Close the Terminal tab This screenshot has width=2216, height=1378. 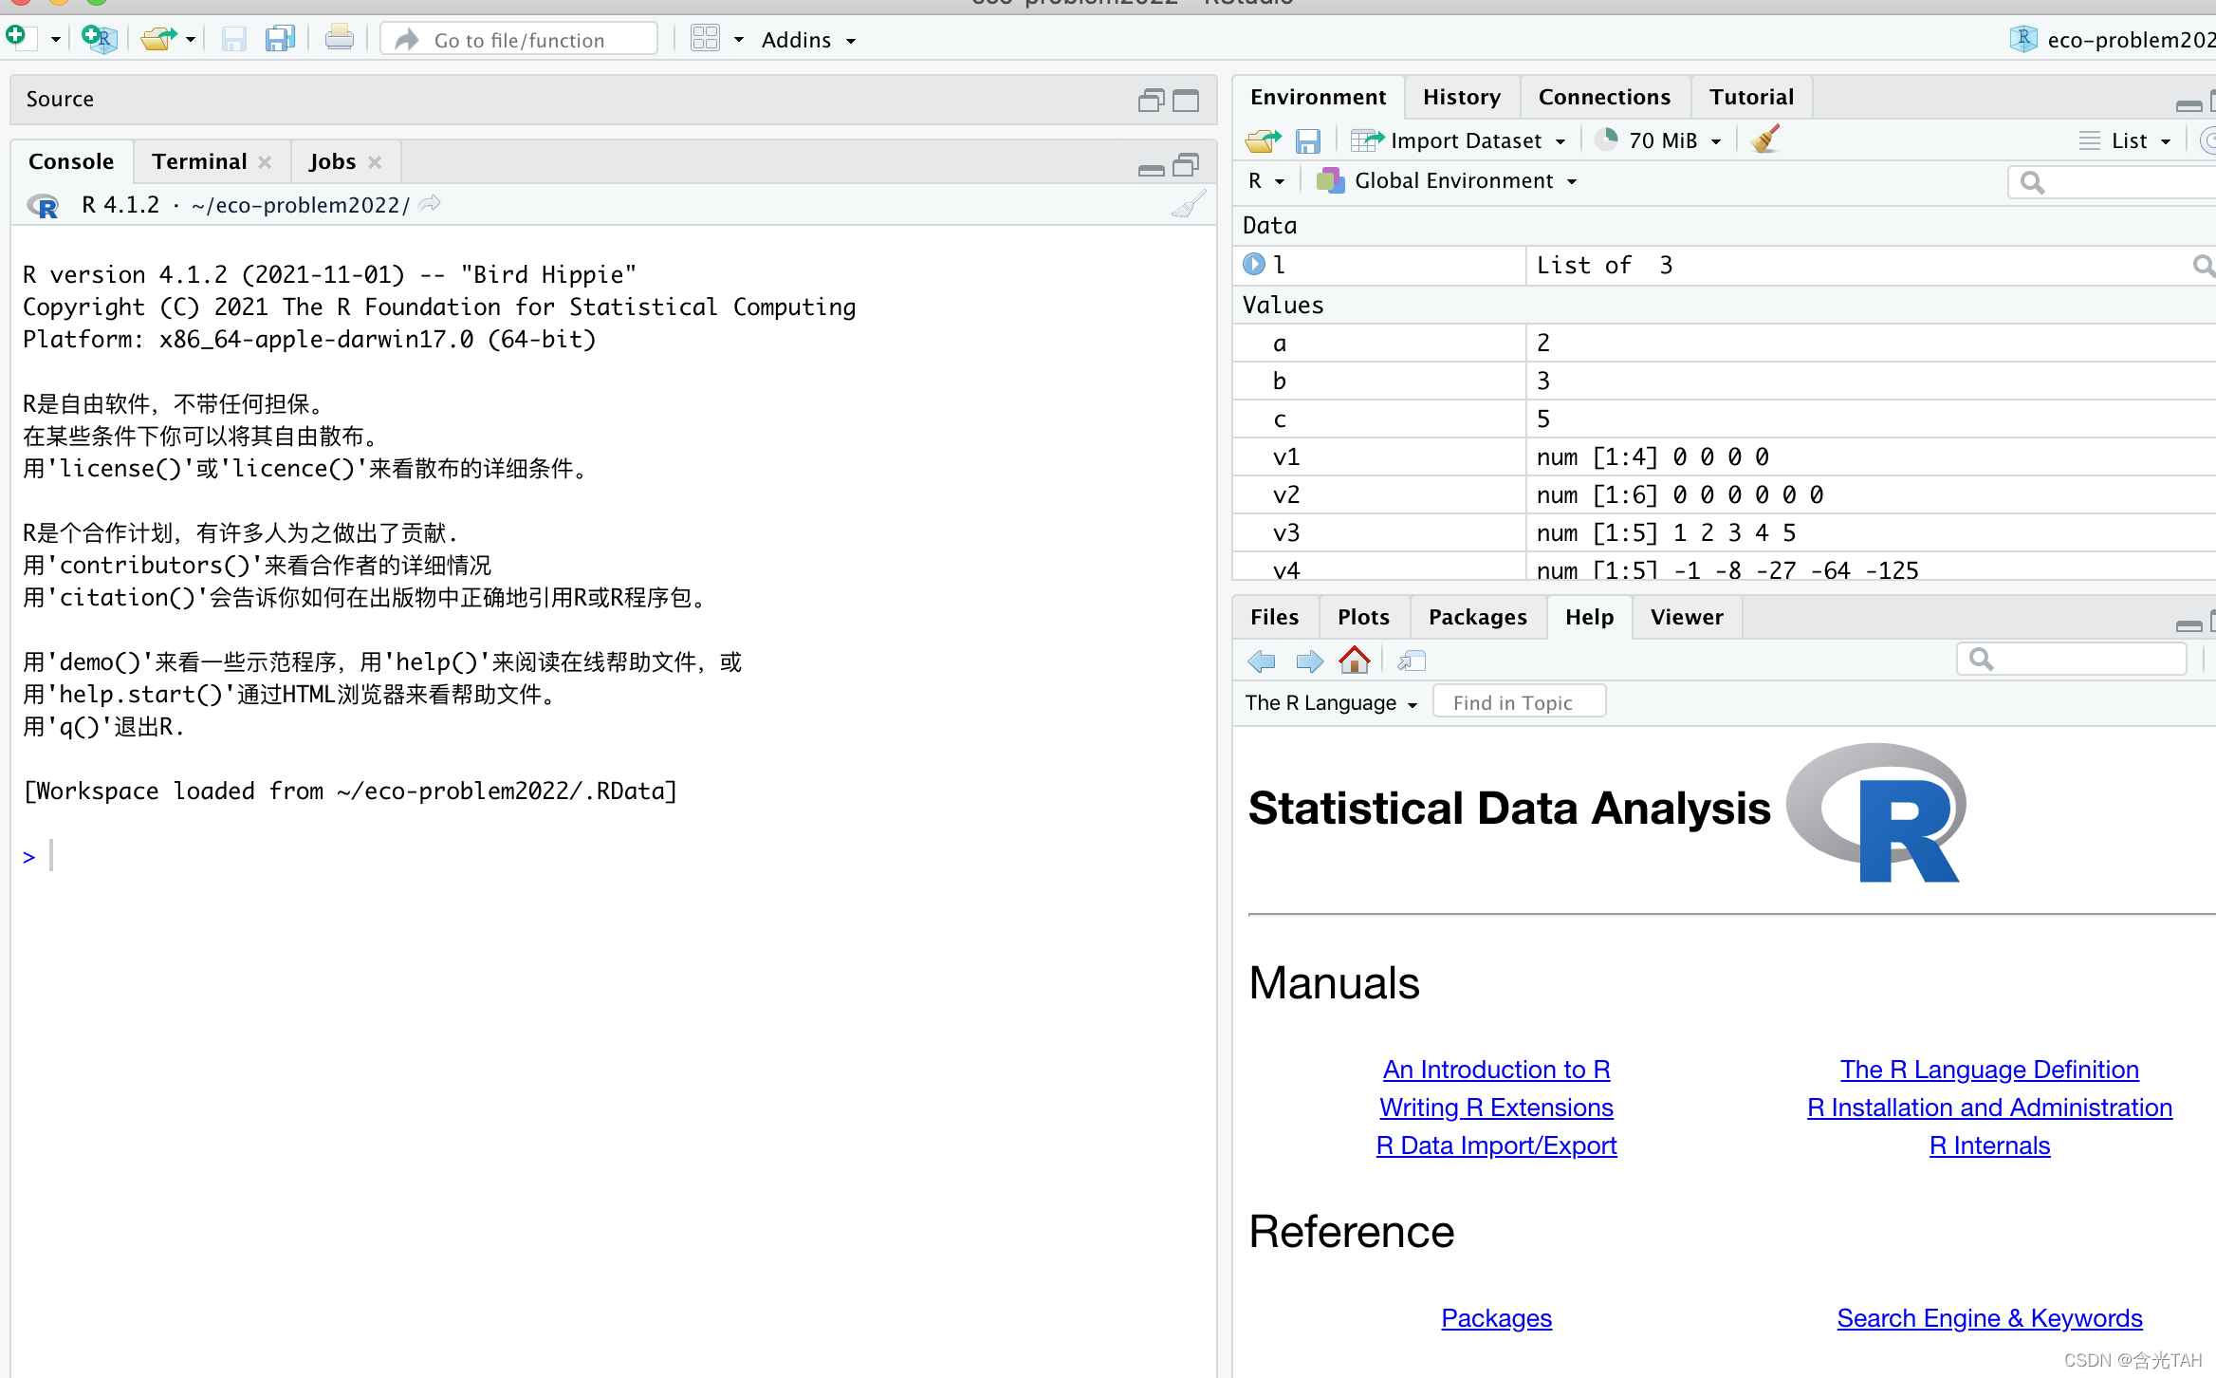point(265,162)
